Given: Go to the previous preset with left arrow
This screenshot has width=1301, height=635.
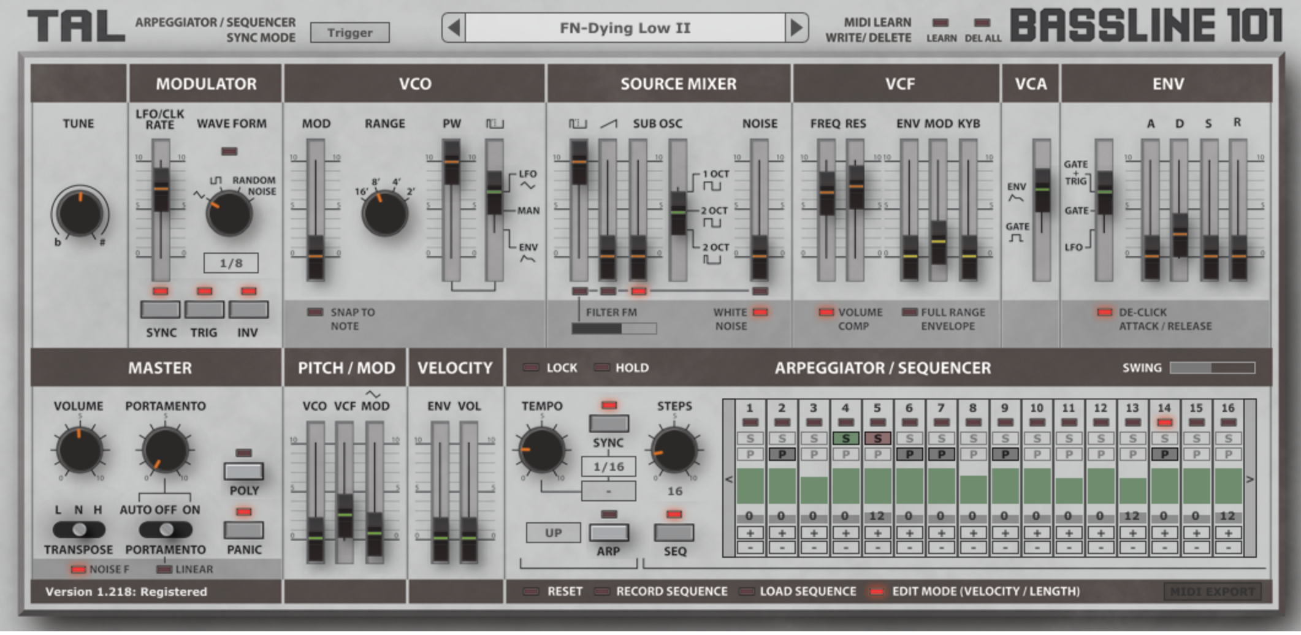Looking at the screenshot, I should click(454, 28).
